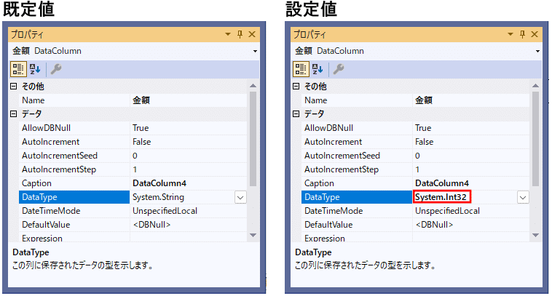The height and width of the screenshot is (296, 552).
Task: Select Name row in left panel
Action: tap(133, 100)
